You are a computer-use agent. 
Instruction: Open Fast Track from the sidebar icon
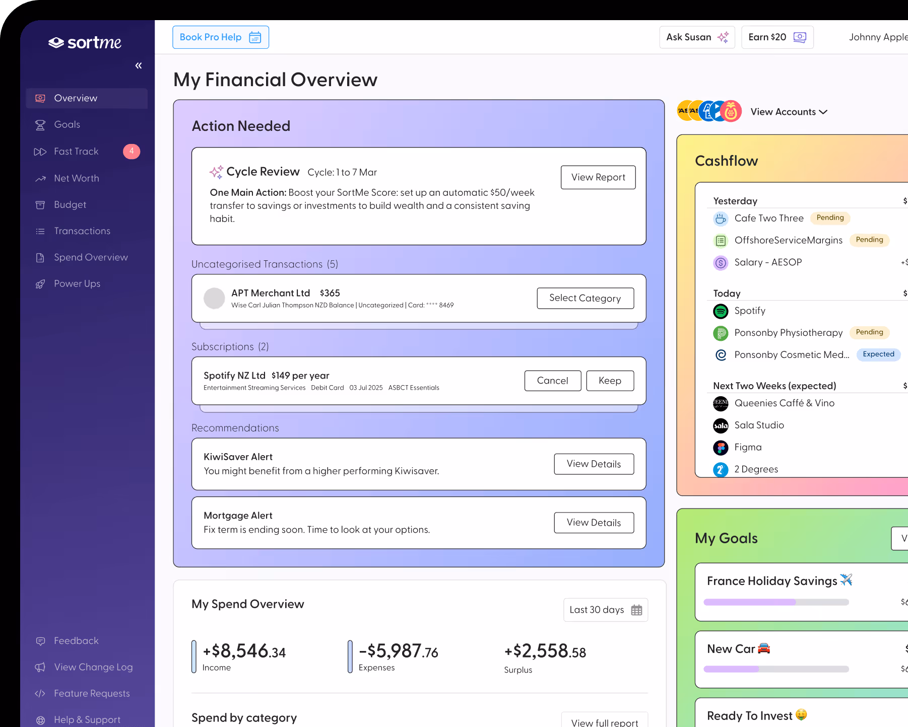pos(40,151)
